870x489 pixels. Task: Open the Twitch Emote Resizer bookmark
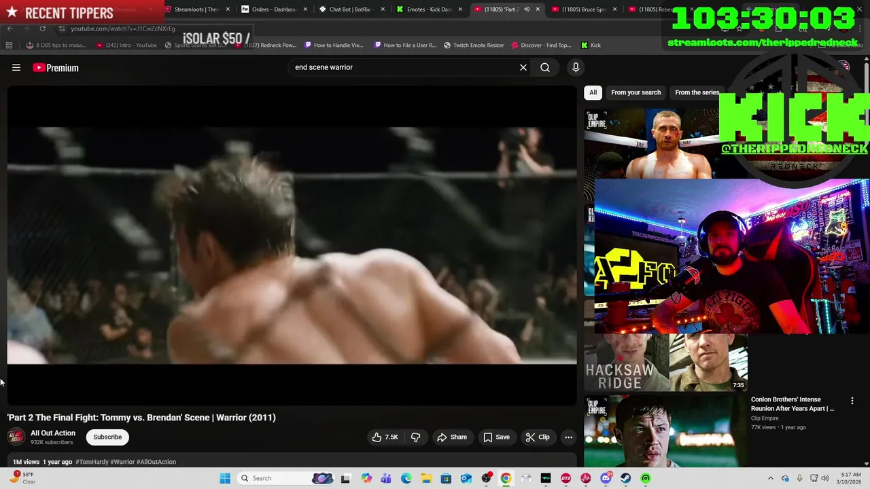474,46
